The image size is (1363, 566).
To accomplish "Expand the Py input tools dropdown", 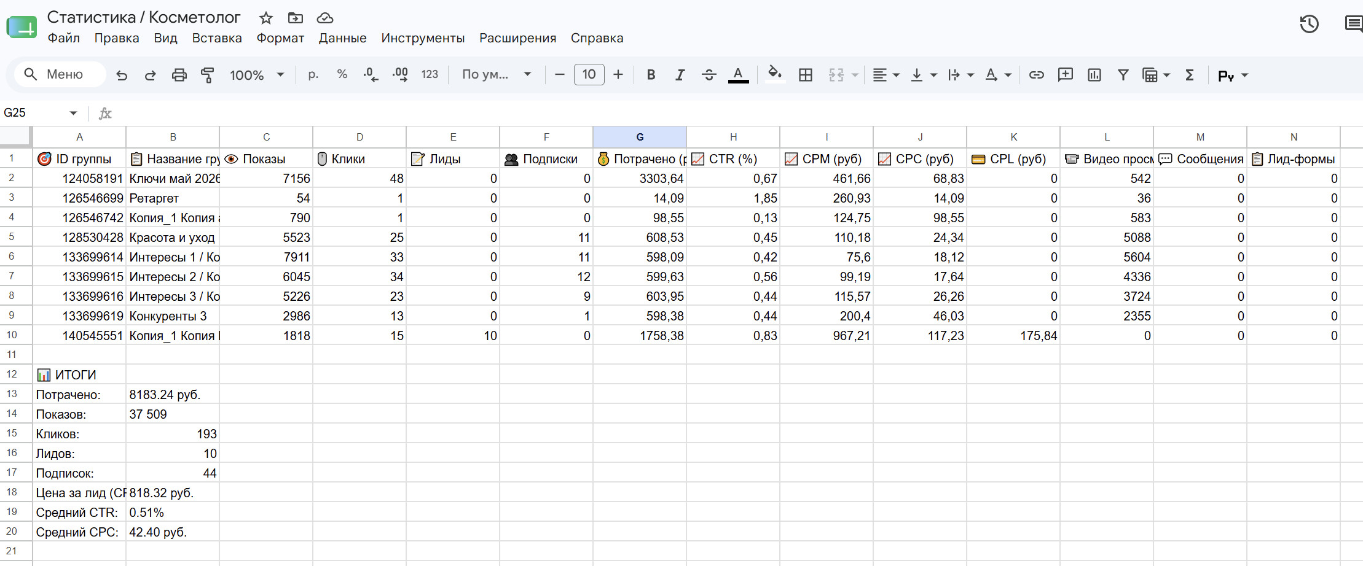I will (1244, 75).
